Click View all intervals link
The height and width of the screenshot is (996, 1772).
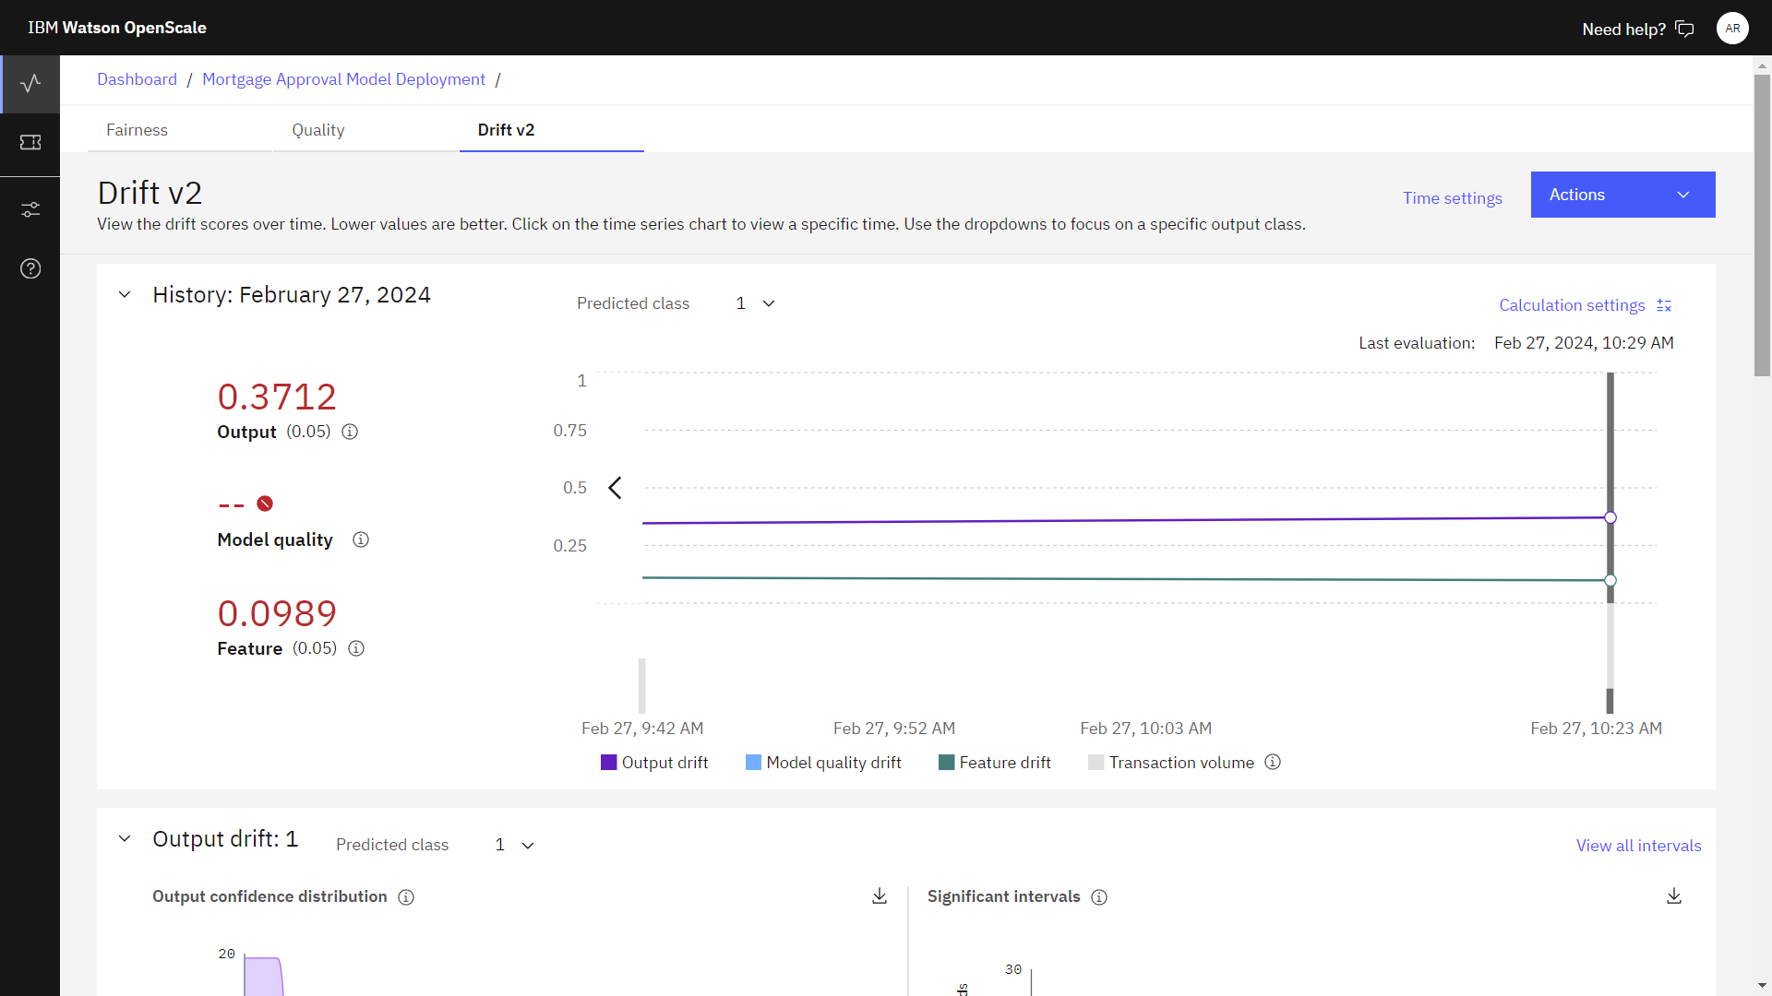pos(1638,846)
